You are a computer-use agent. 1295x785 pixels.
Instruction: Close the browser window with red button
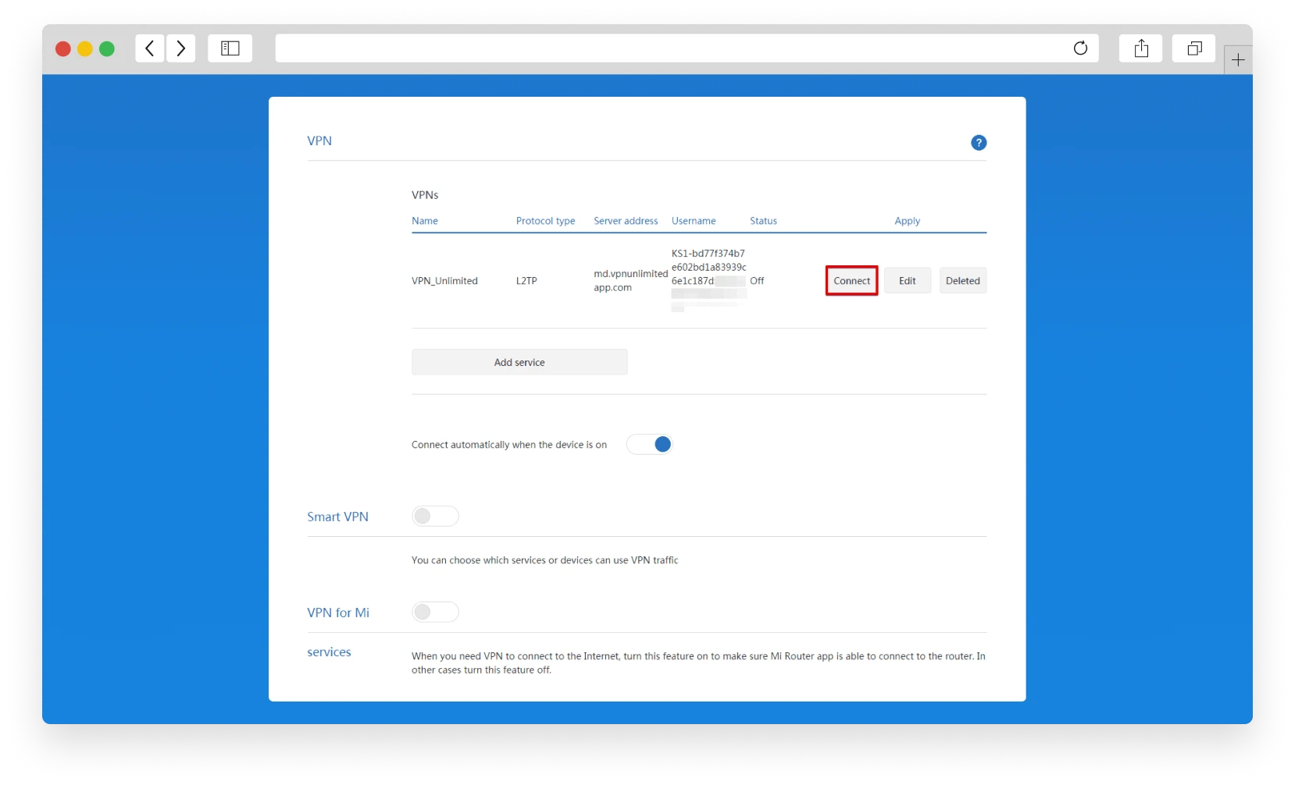pos(63,49)
